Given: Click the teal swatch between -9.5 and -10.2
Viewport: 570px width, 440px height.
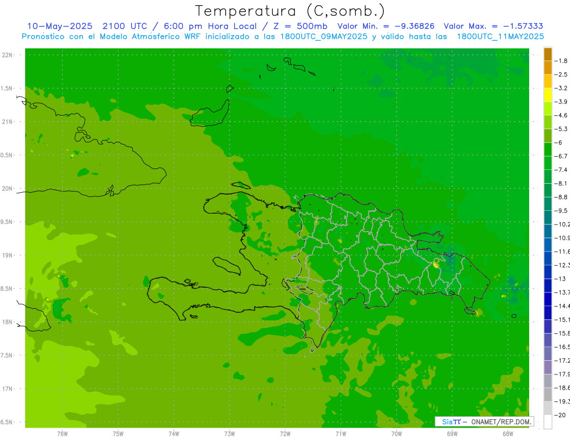Looking at the screenshot, I should coord(548,217).
